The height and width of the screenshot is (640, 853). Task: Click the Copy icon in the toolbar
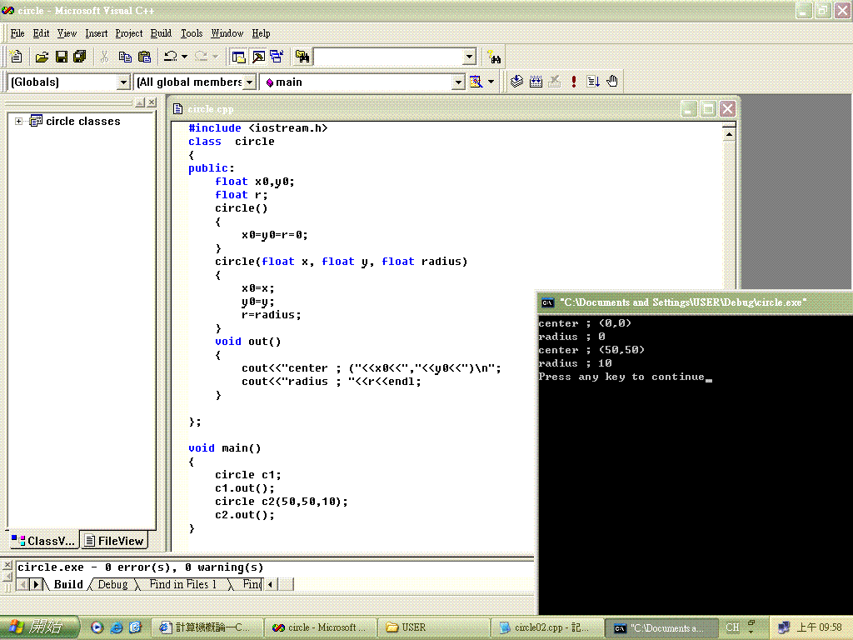click(x=125, y=57)
